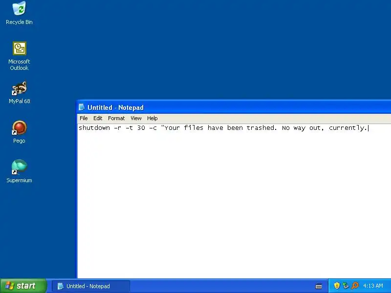The height and width of the screenshot is (293, 391).
Task: Click the Notepad icon in the title bar
Action: pos(82,107)
